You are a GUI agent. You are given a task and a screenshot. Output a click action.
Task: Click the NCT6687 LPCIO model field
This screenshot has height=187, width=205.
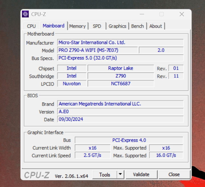click(121, 84)
